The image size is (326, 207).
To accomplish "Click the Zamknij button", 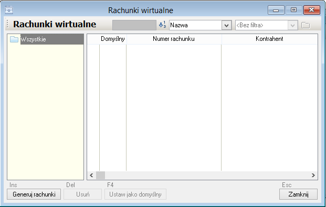I will [x=298, y=194].
